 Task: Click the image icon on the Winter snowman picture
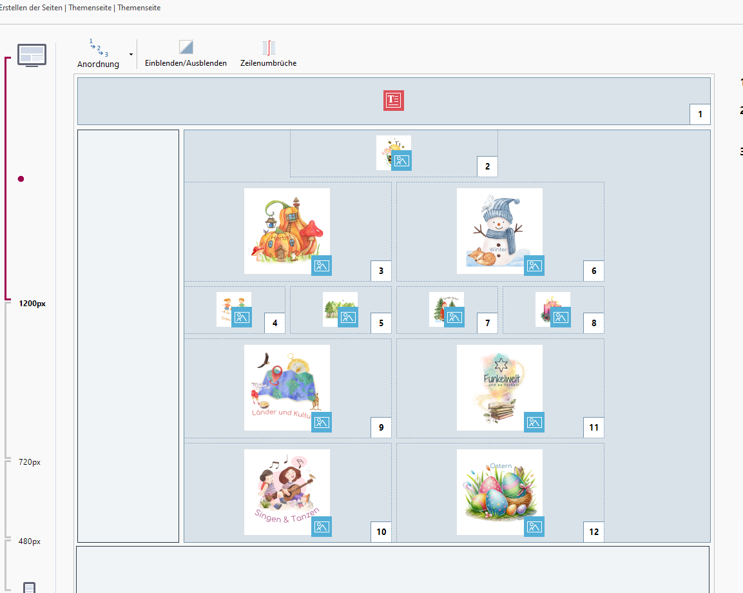534,266
